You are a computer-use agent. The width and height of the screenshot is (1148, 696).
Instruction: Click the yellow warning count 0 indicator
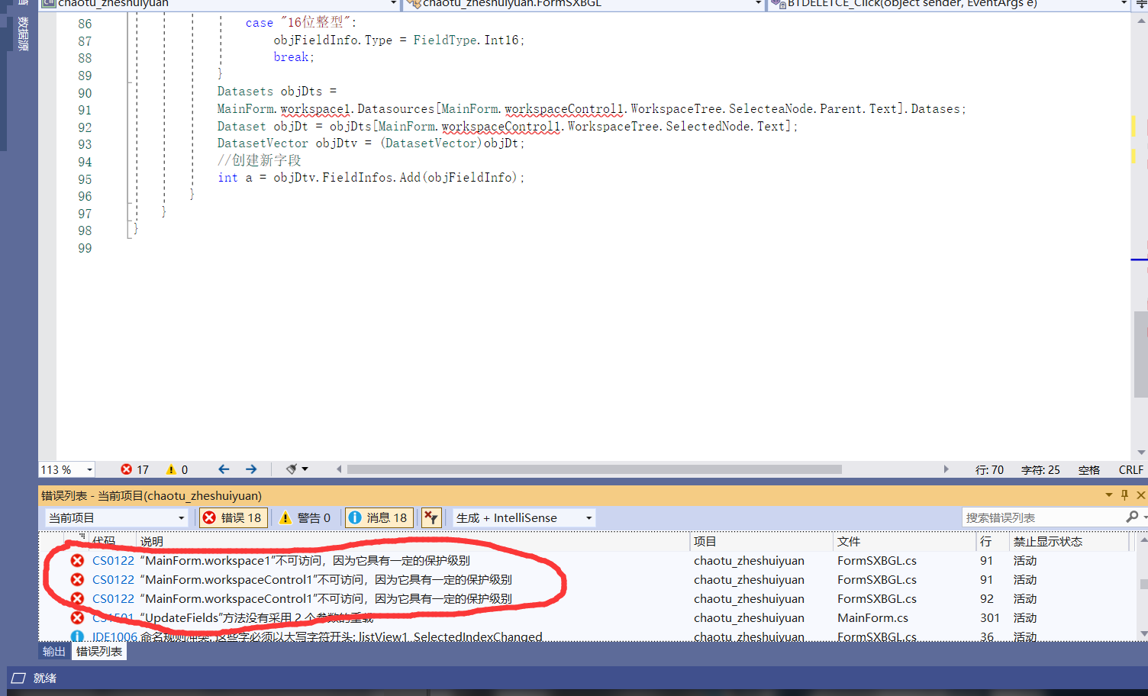point(176,469)
